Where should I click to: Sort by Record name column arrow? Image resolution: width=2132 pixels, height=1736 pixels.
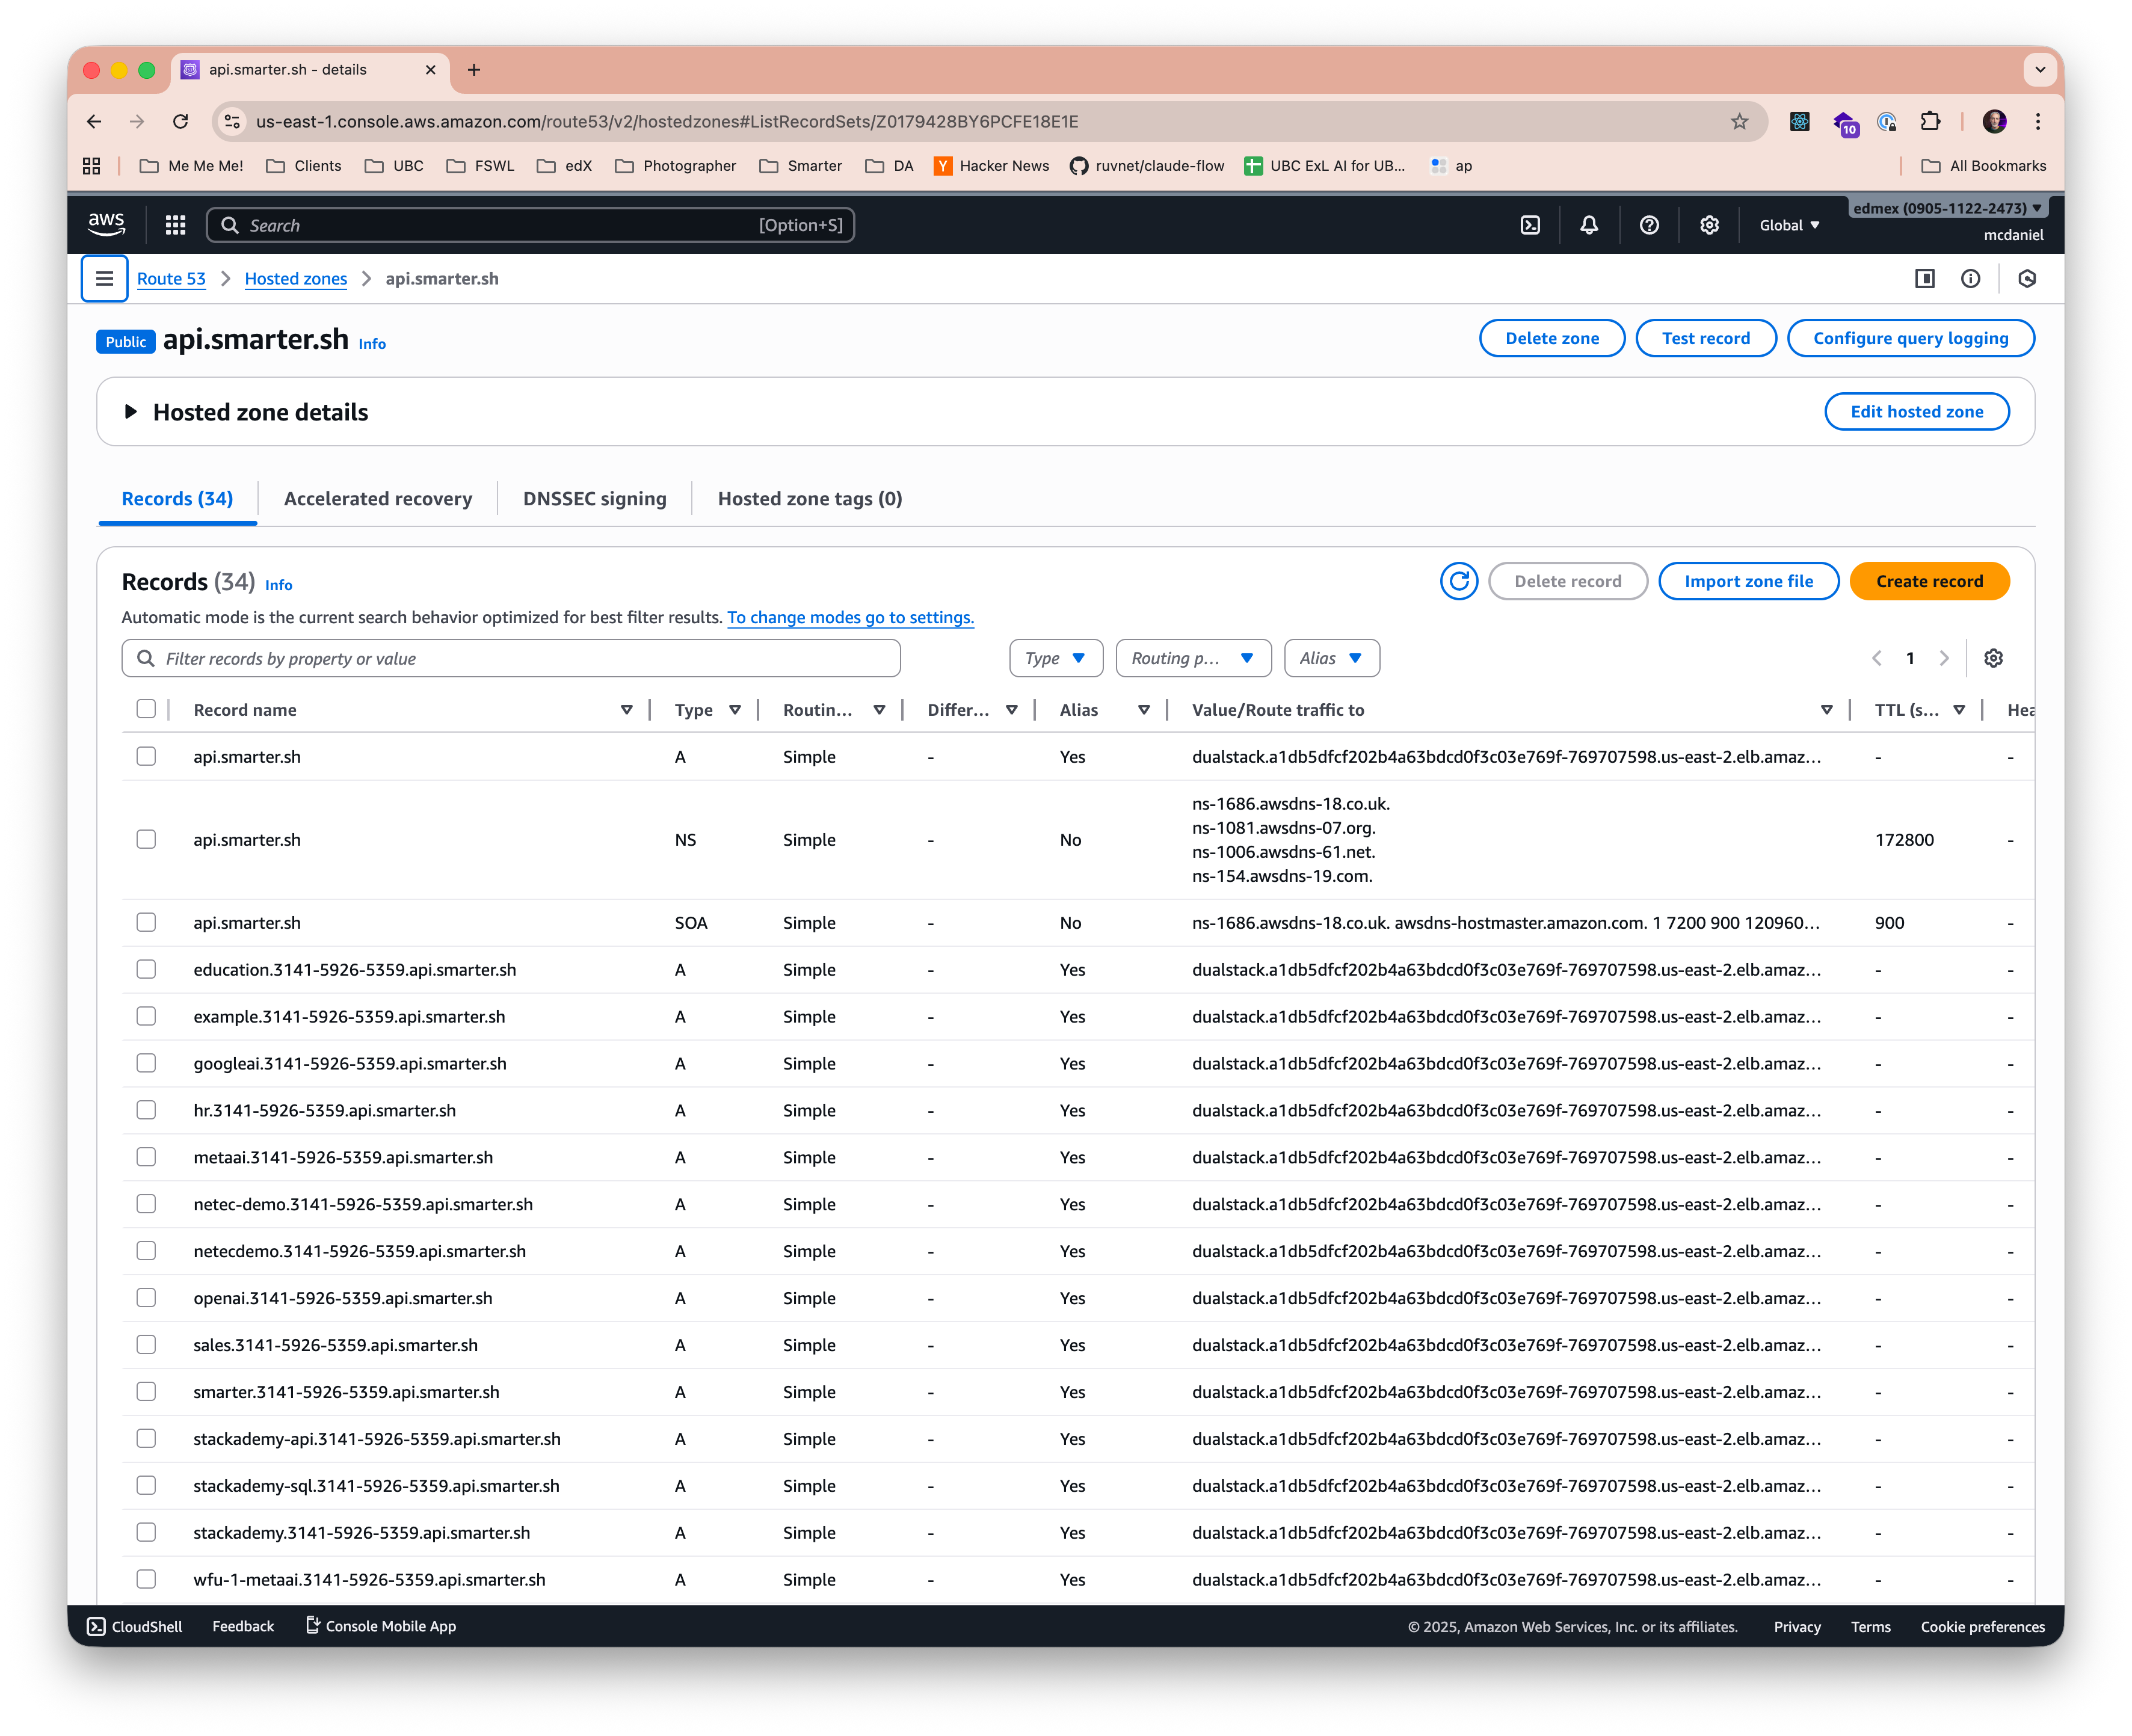coord(626,709)
